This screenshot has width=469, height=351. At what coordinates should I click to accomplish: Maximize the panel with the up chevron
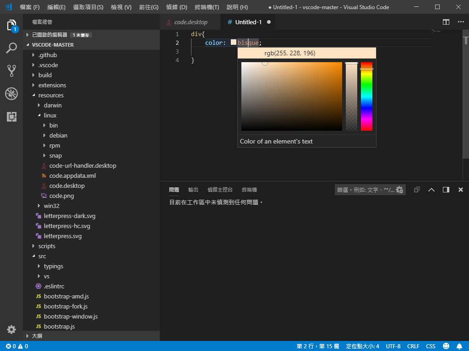[x=431, y=190]
